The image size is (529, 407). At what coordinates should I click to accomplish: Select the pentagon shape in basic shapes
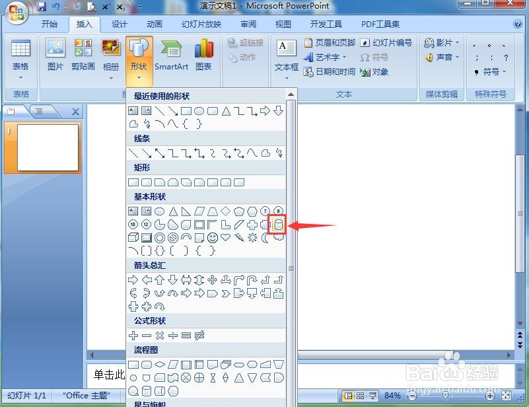239,211
